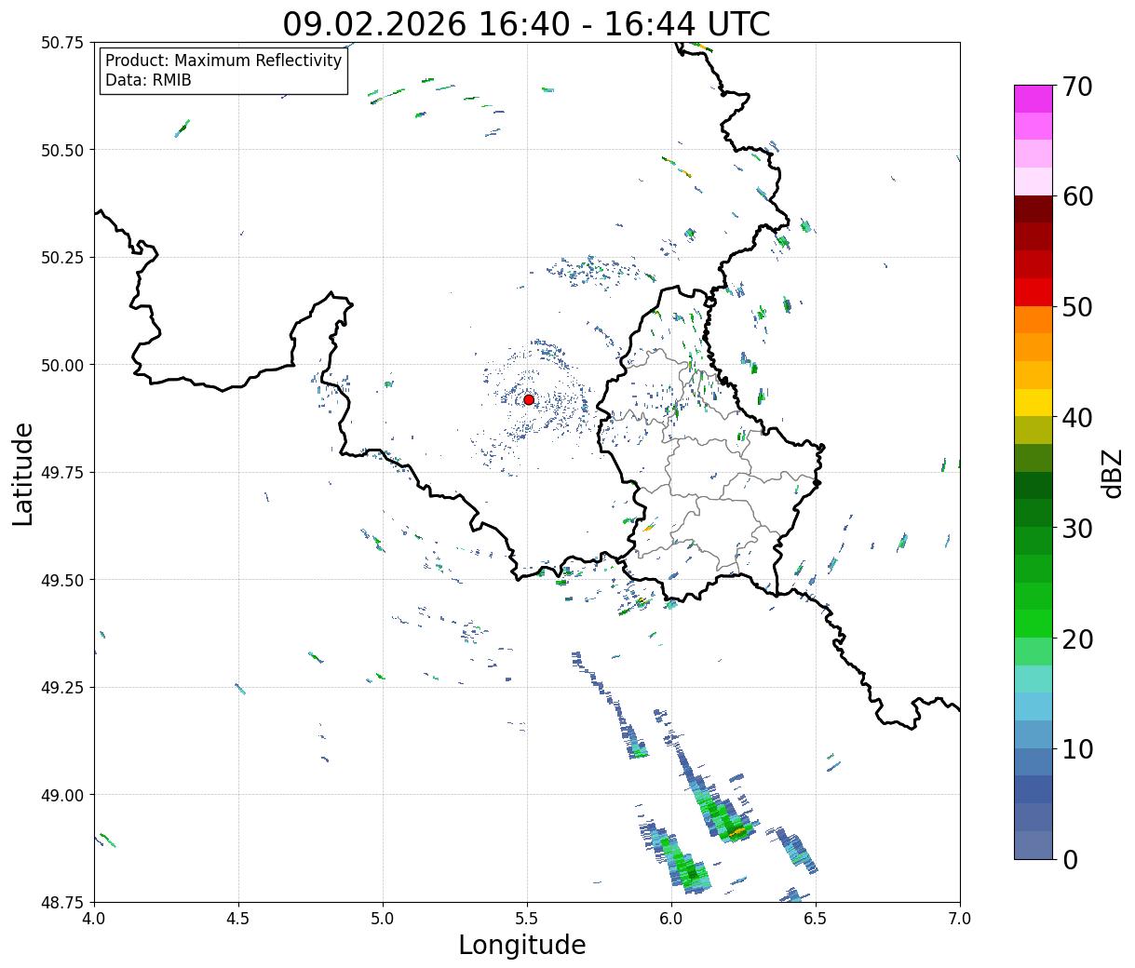Click the colorbar tick label 50
The height and width of the screenshot is (968, 1135).
pyautogui.click(x=1077, y=307)
